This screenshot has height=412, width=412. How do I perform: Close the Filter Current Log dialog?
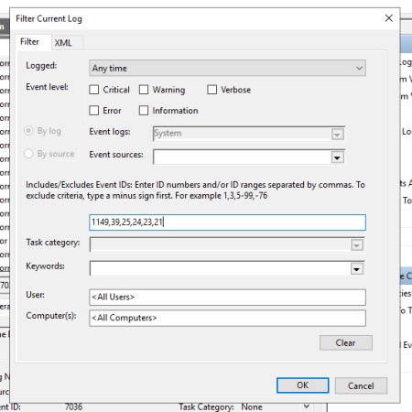388,18
